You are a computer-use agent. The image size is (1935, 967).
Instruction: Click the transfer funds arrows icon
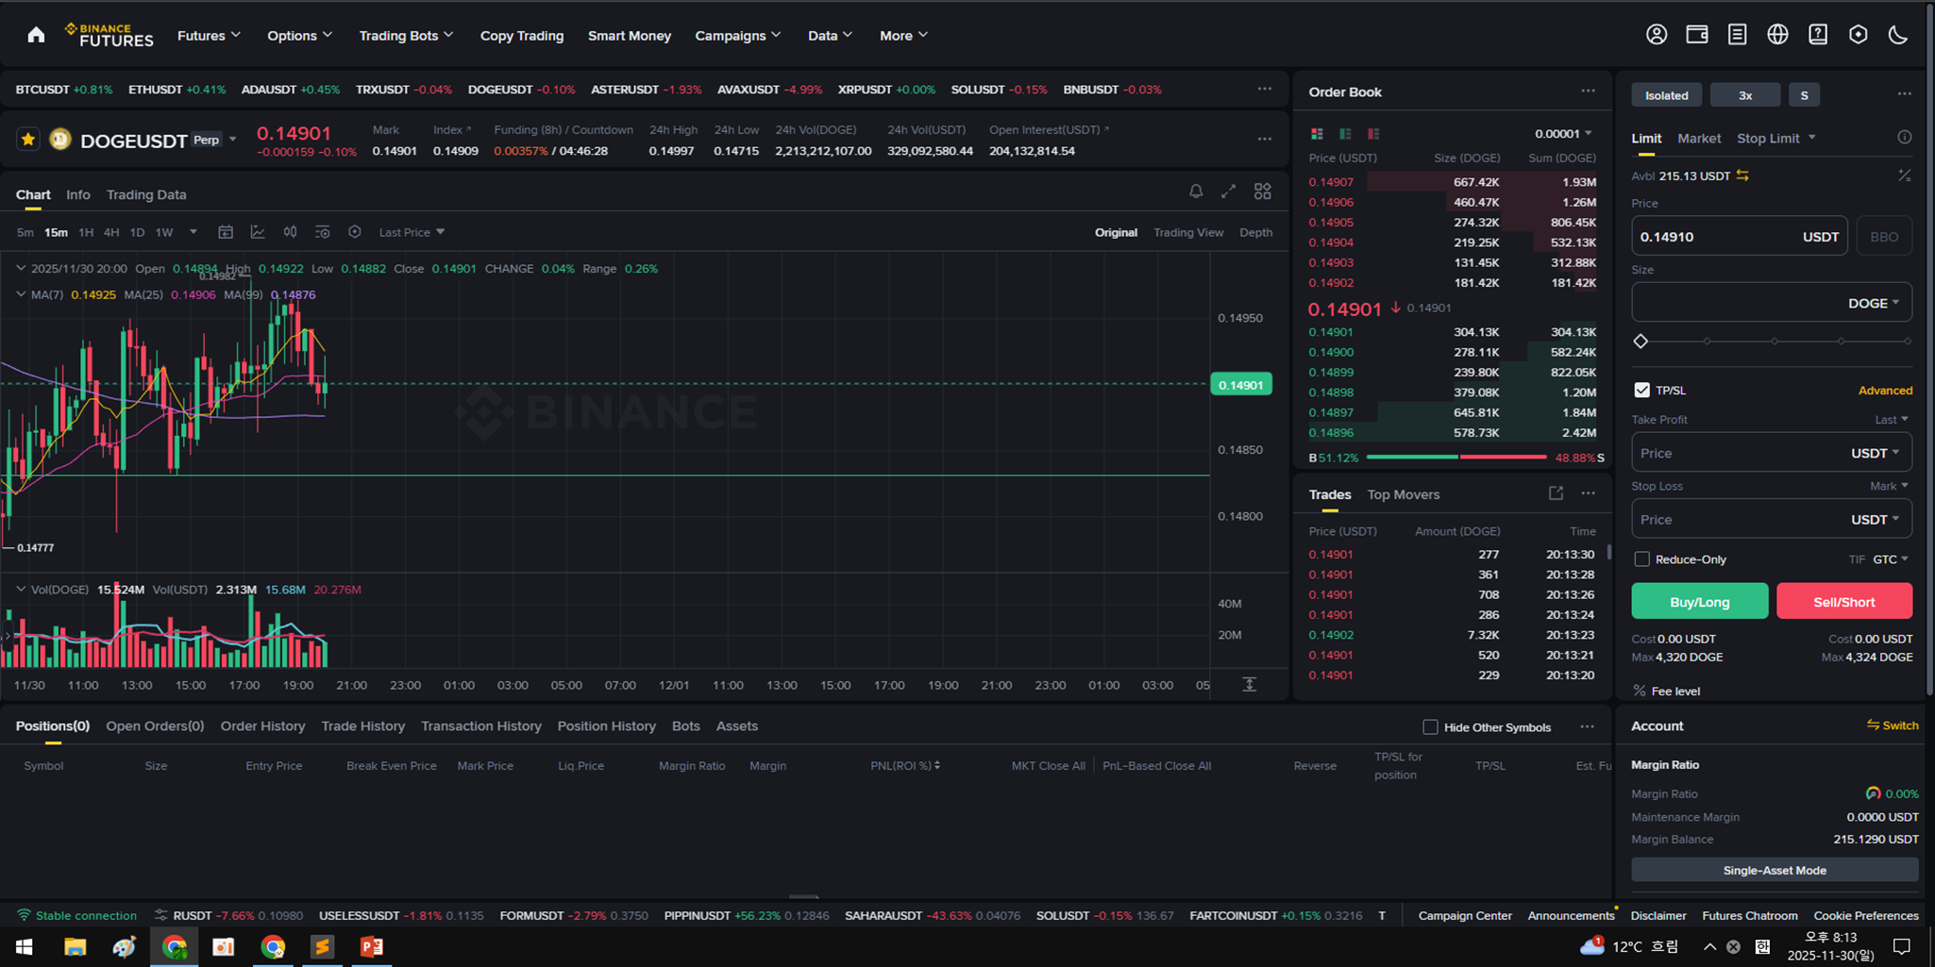tap(1742, 175)
